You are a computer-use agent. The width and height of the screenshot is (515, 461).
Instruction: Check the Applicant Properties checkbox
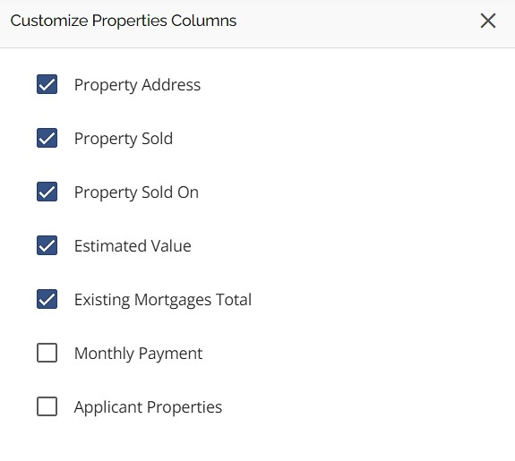click(47, 406)
